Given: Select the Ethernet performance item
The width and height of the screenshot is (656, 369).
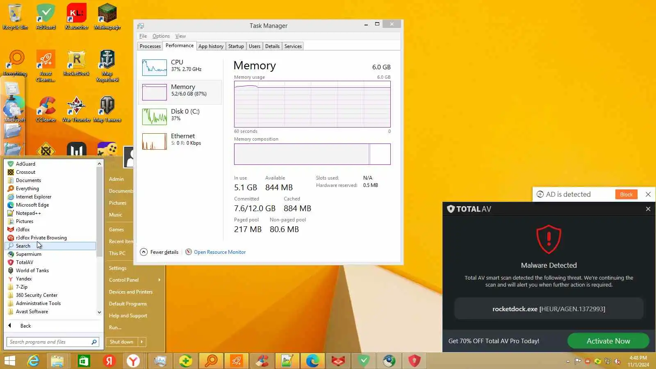Looking at the screenshot, I should coord(180,141).
